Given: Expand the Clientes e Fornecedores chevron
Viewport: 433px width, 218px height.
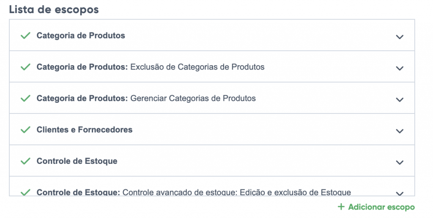Looking at the screenshot, I should 400,131.
